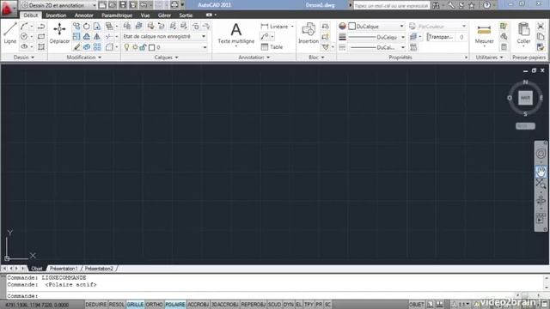This screenshot has height=309, width=550.
Task: Open the Sortie ribbon tab
Action: [186, 15]
